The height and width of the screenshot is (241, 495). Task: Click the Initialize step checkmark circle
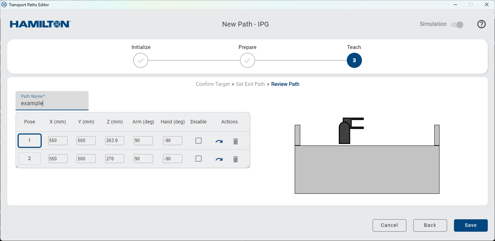click(141, 60)
